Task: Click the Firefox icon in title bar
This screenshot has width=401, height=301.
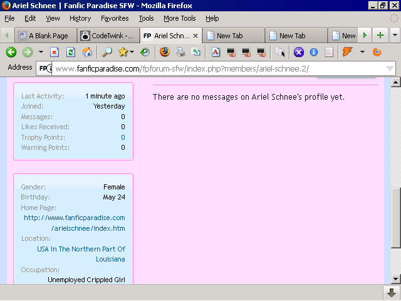Action: [6, 6]
